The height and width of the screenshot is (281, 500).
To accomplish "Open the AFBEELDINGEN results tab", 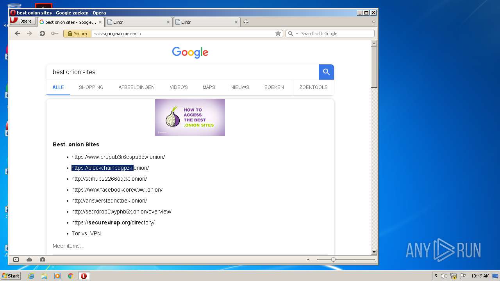I will click(x=136, y=87).
